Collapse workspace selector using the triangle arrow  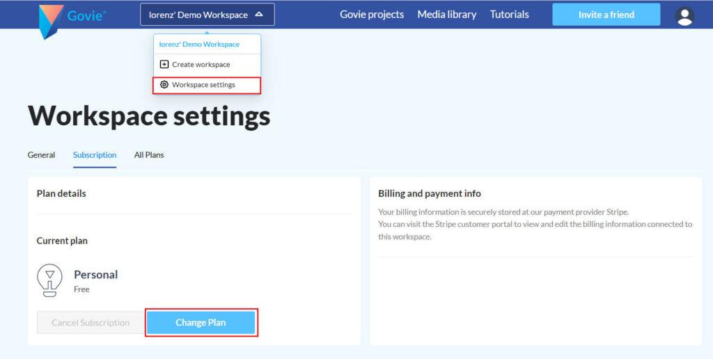coord(259,14)
